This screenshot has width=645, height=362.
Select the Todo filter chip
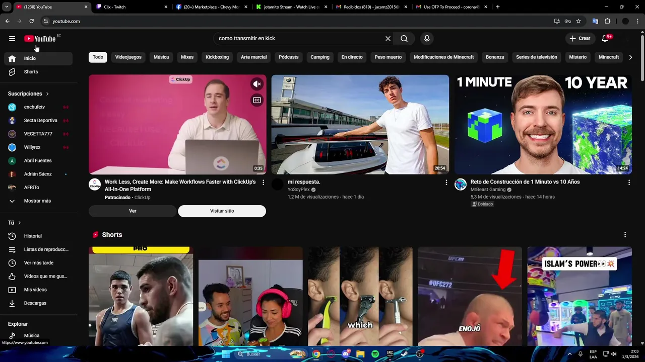pos(98,57)
